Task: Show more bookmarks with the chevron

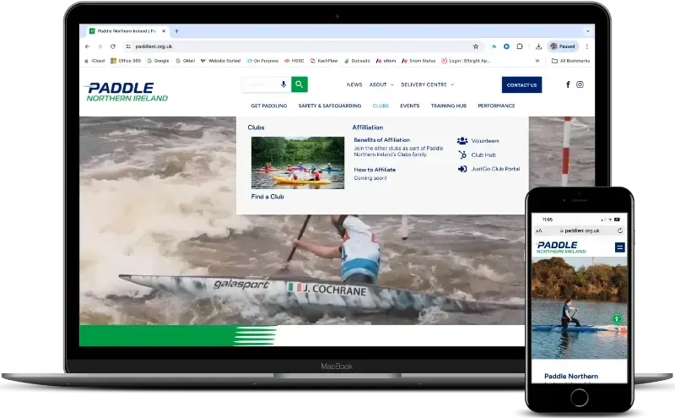Action: pos(537,61)
